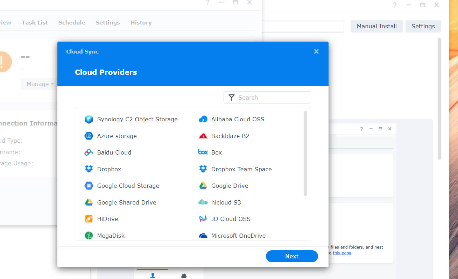458x279 pixels.
Task: Select the 'Dropbox Team Space' label
Action: click(x=241, y=169)
